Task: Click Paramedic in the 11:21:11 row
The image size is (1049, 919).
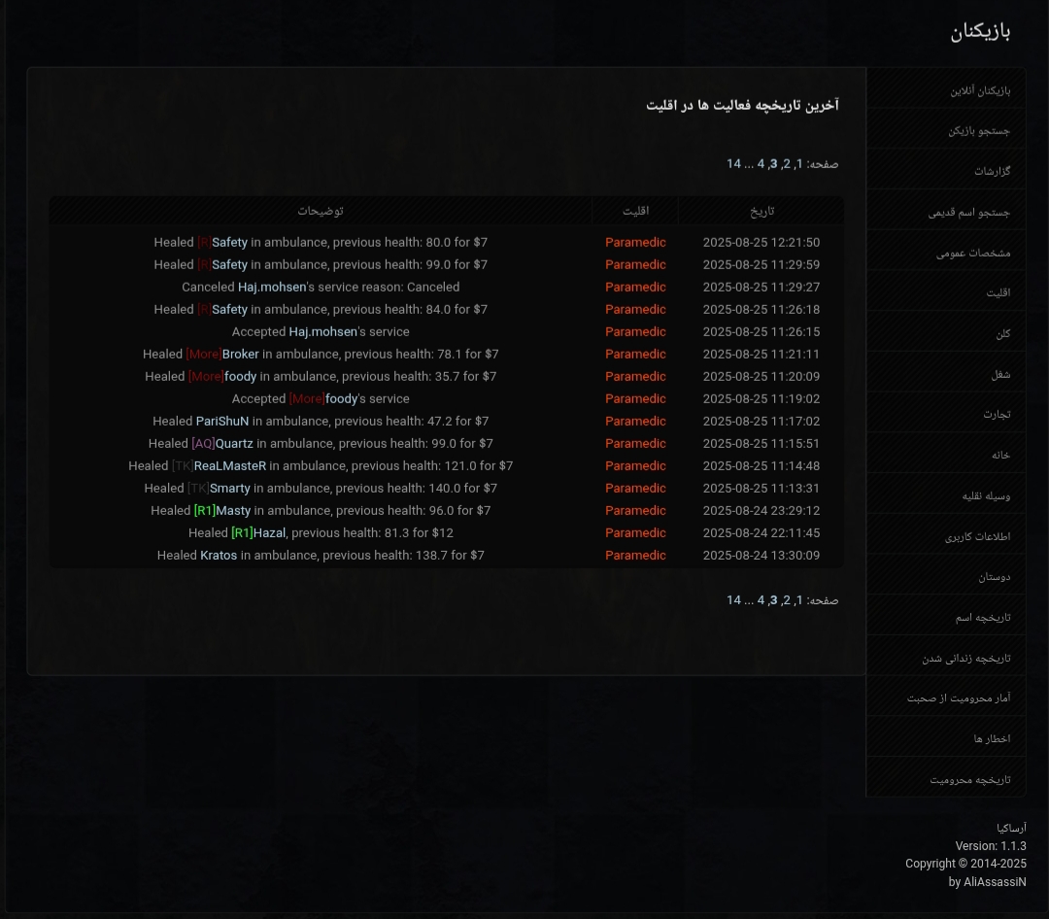Action: tap(635, 354)
